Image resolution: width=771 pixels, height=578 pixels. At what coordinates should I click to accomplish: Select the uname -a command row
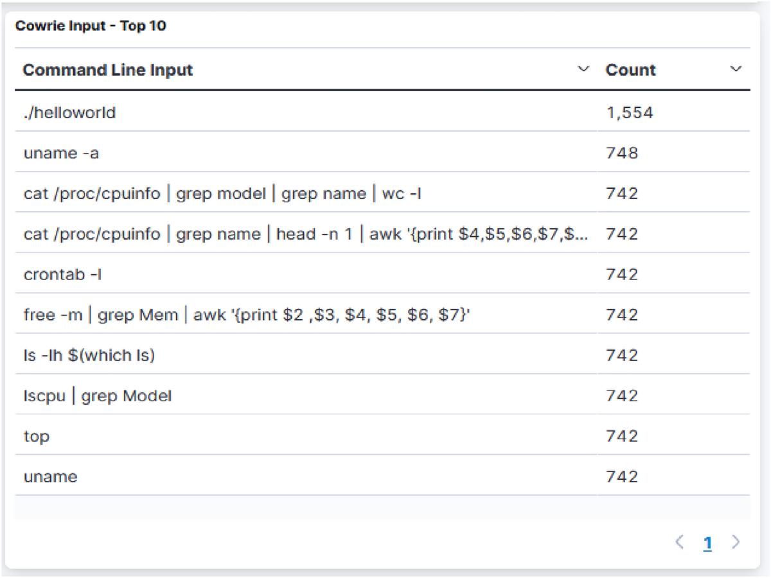tap(61, 153)
